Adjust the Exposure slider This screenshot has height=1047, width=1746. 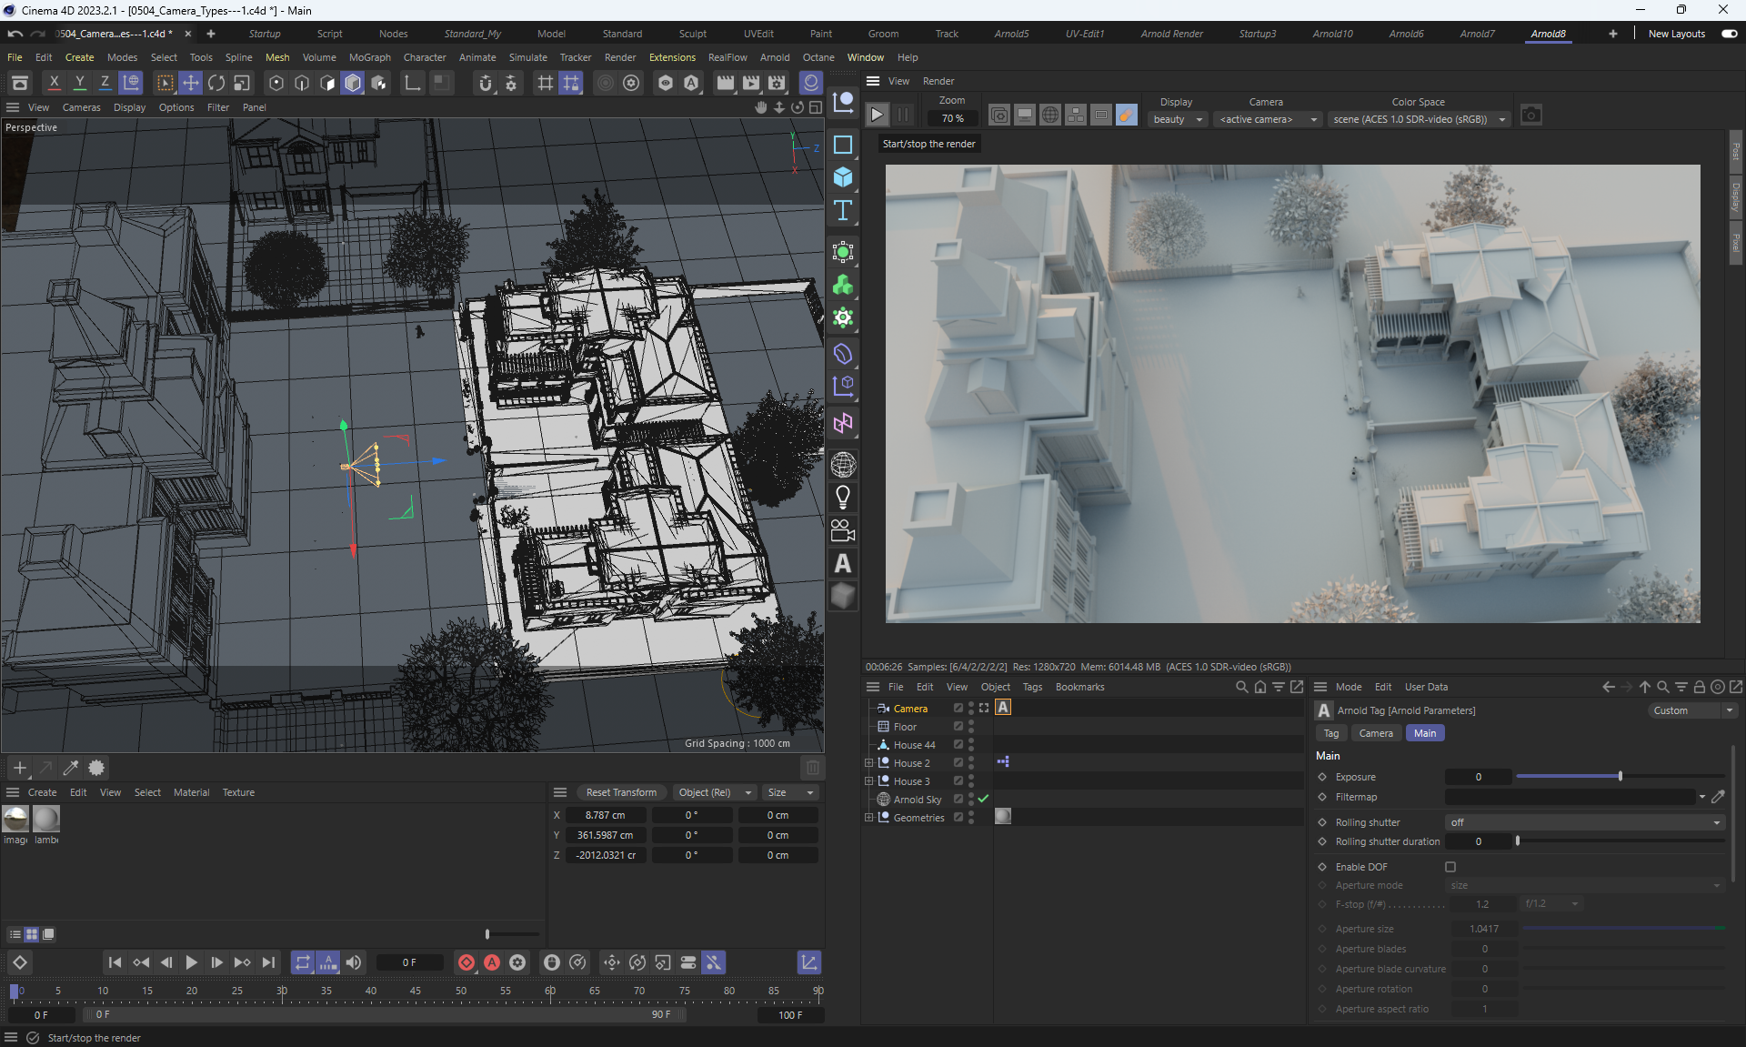pos(1620,777)
